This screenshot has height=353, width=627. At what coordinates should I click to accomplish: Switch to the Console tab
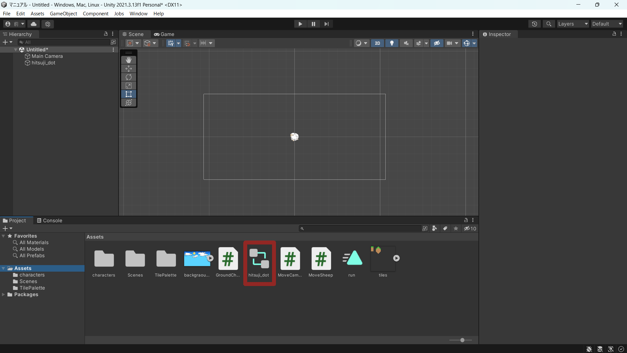[50, 221]
